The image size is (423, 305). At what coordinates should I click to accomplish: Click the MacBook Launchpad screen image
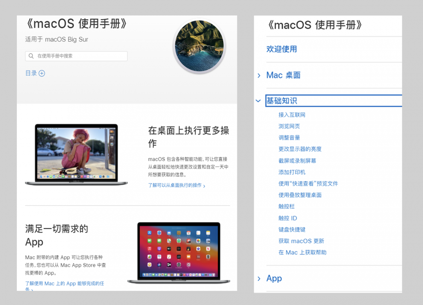179,253
